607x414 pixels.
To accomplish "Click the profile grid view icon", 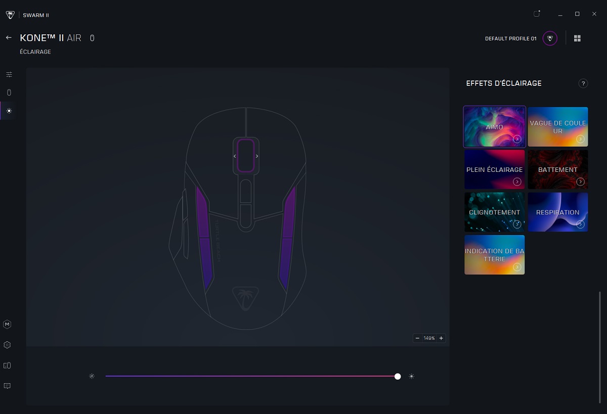I will coord(577,38).
